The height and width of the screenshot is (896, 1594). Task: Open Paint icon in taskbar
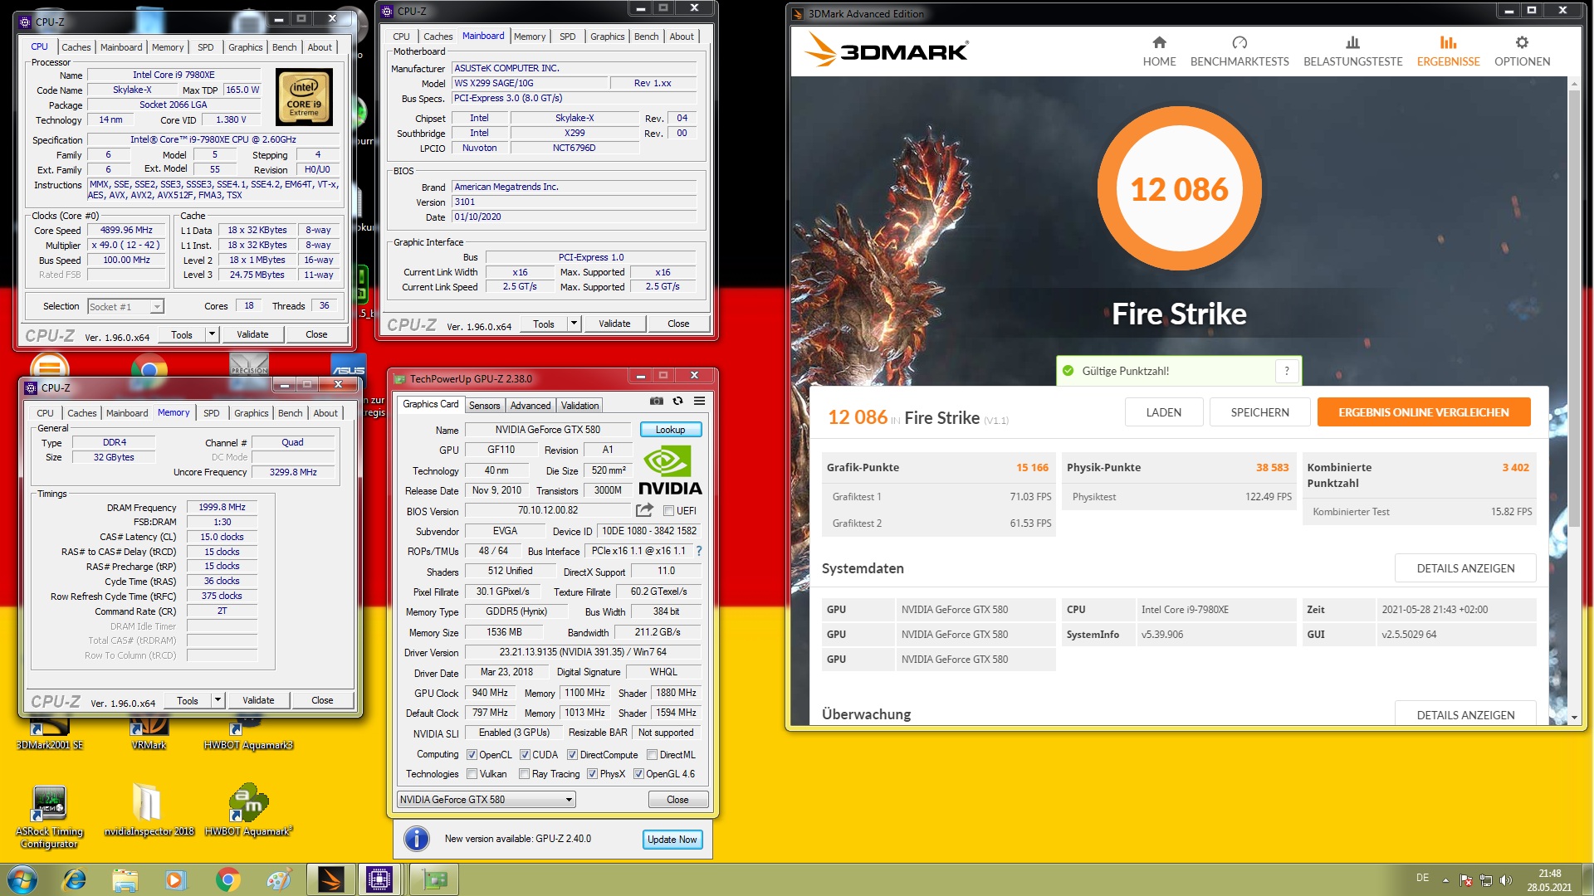coord(279,879)
